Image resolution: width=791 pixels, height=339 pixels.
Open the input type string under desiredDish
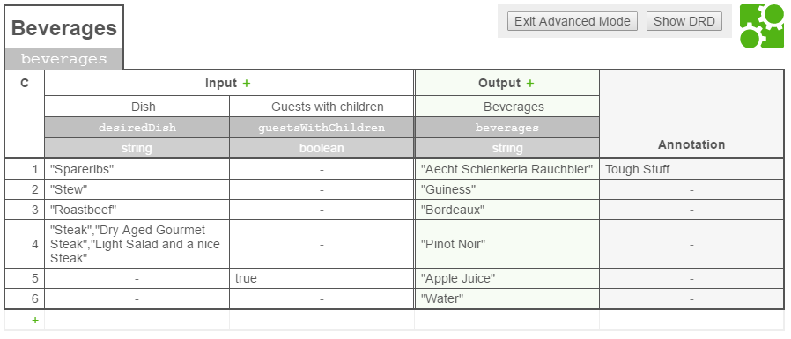coord(137,148)
